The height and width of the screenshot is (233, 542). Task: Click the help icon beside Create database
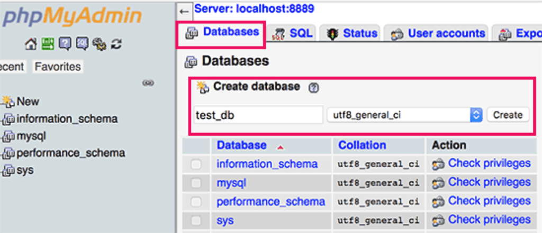[x=313, y=88]
